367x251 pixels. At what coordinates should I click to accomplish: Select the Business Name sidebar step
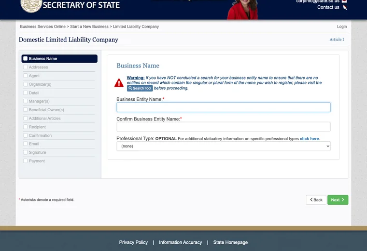59,59
